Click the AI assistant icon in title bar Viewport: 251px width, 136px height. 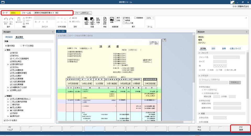pyautogui.click(x=232, y=2)
